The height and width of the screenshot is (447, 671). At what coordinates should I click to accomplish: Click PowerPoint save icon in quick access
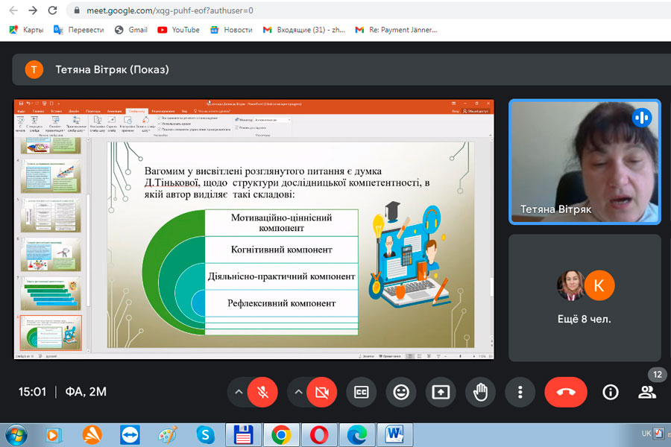pos(21,103)
